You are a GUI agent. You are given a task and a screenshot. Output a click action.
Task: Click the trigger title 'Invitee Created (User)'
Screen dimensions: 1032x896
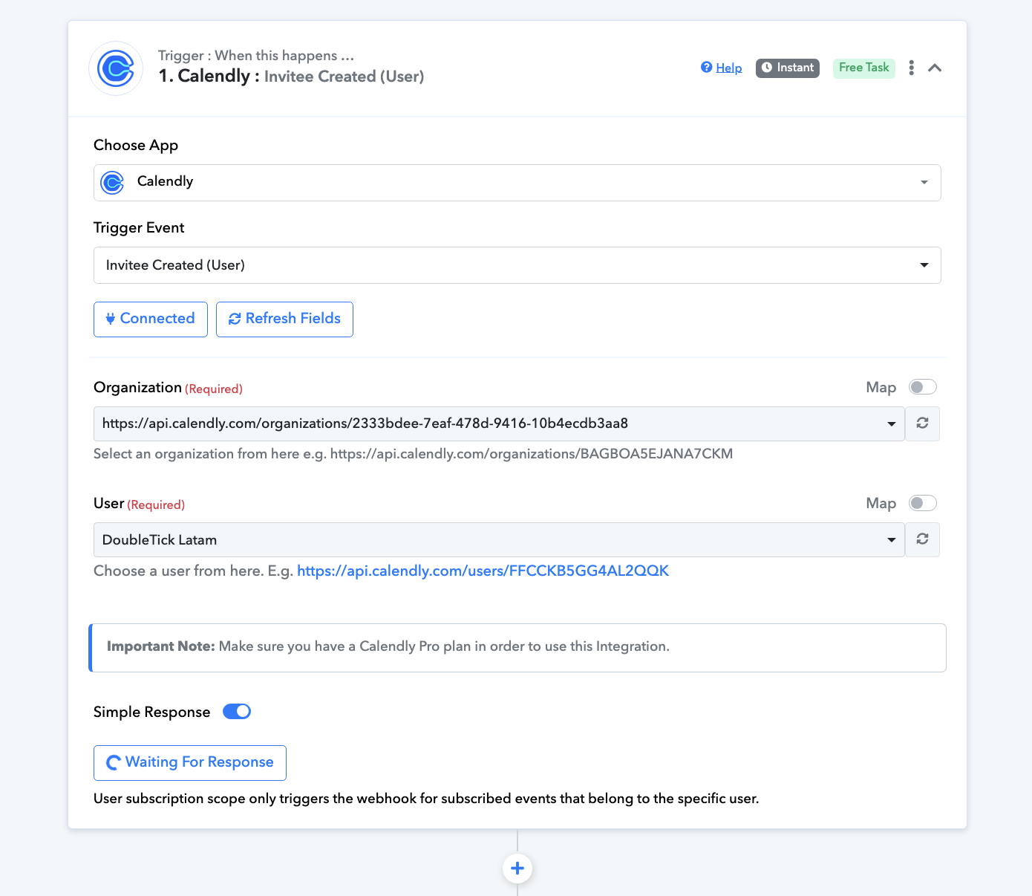(344, 77)
